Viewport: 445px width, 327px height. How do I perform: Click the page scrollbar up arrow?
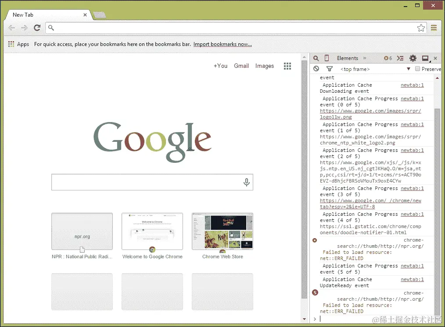click(x=304, y=57)
